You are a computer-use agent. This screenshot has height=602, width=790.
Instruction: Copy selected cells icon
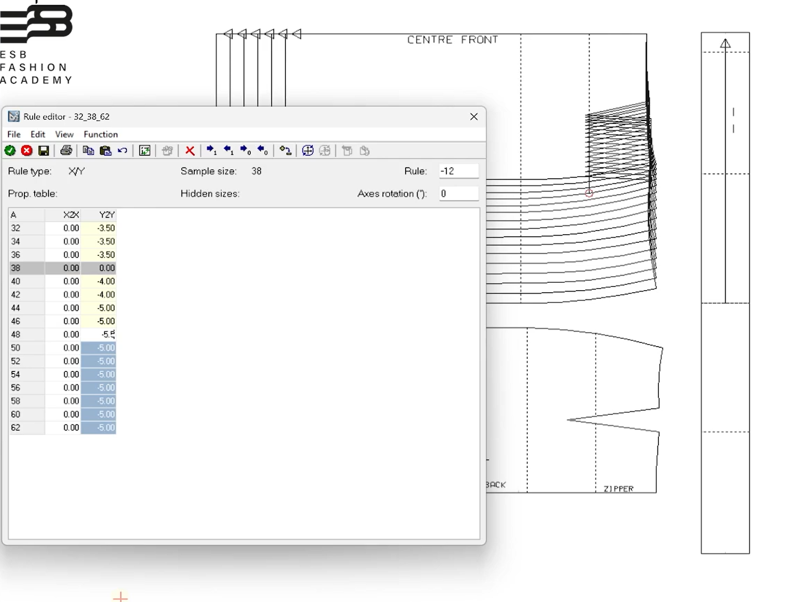[x=89, y=151]
